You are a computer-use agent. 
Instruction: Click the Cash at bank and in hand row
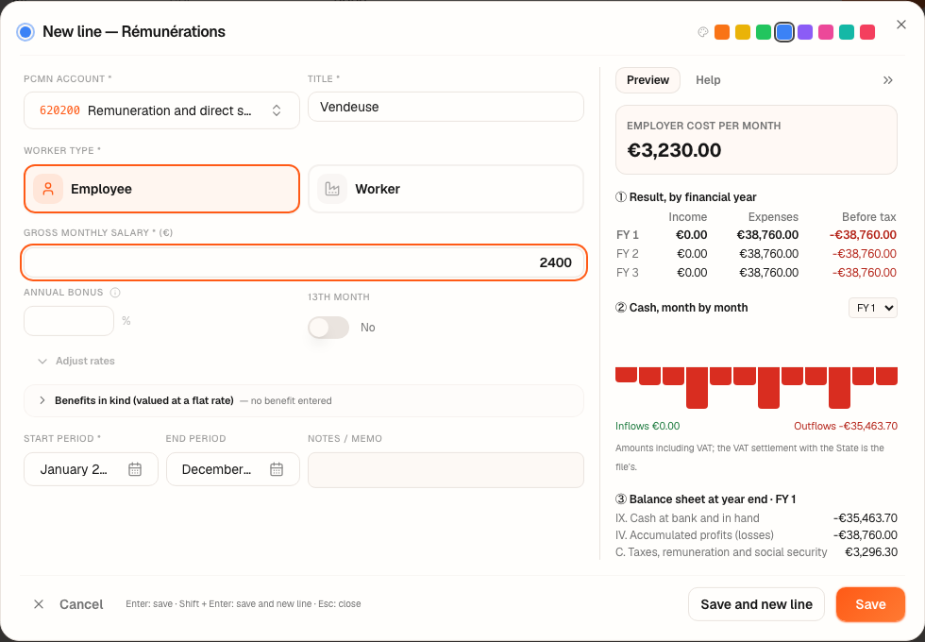(756, 518)
